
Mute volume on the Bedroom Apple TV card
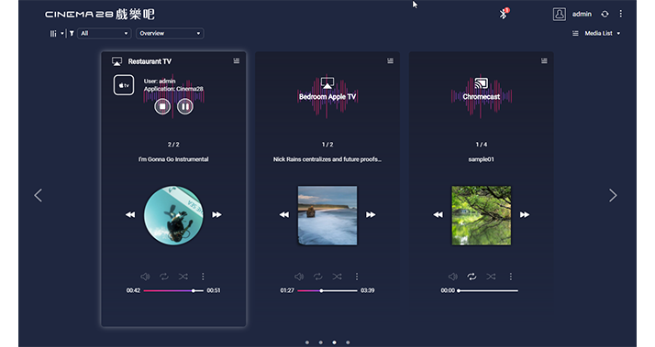click(299, 277)
